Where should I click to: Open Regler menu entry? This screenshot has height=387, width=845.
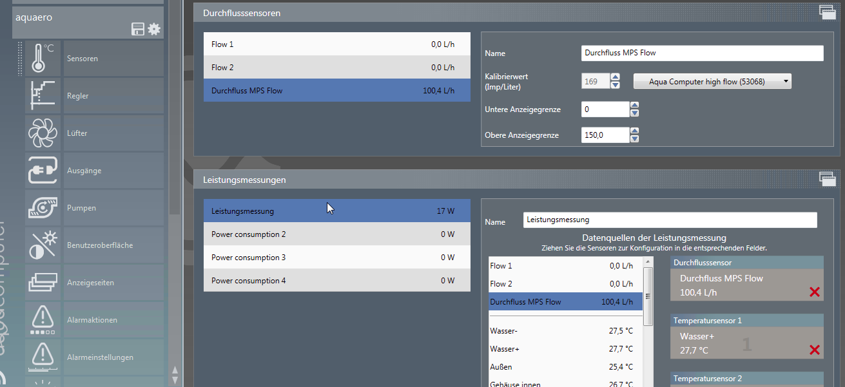(x=113, y=95)
